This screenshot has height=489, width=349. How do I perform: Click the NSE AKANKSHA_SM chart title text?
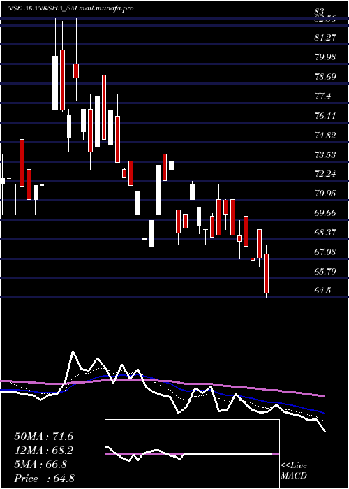click(70, 8)
